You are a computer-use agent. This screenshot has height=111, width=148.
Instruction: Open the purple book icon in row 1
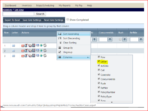tap(30, 45)
